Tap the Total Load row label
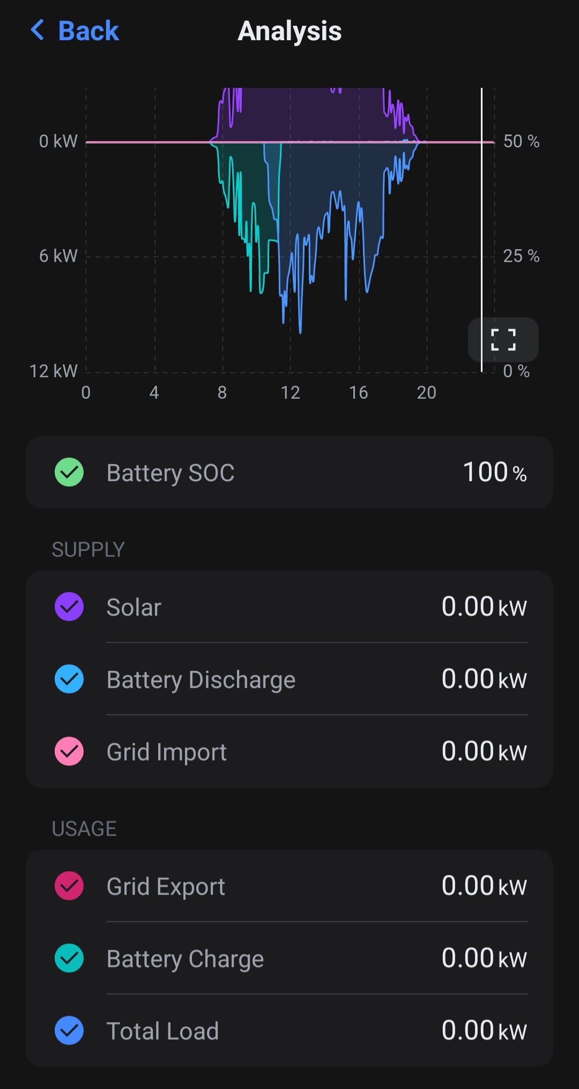The width and height of the screenshot is (579, 1089). [162, 1031]
